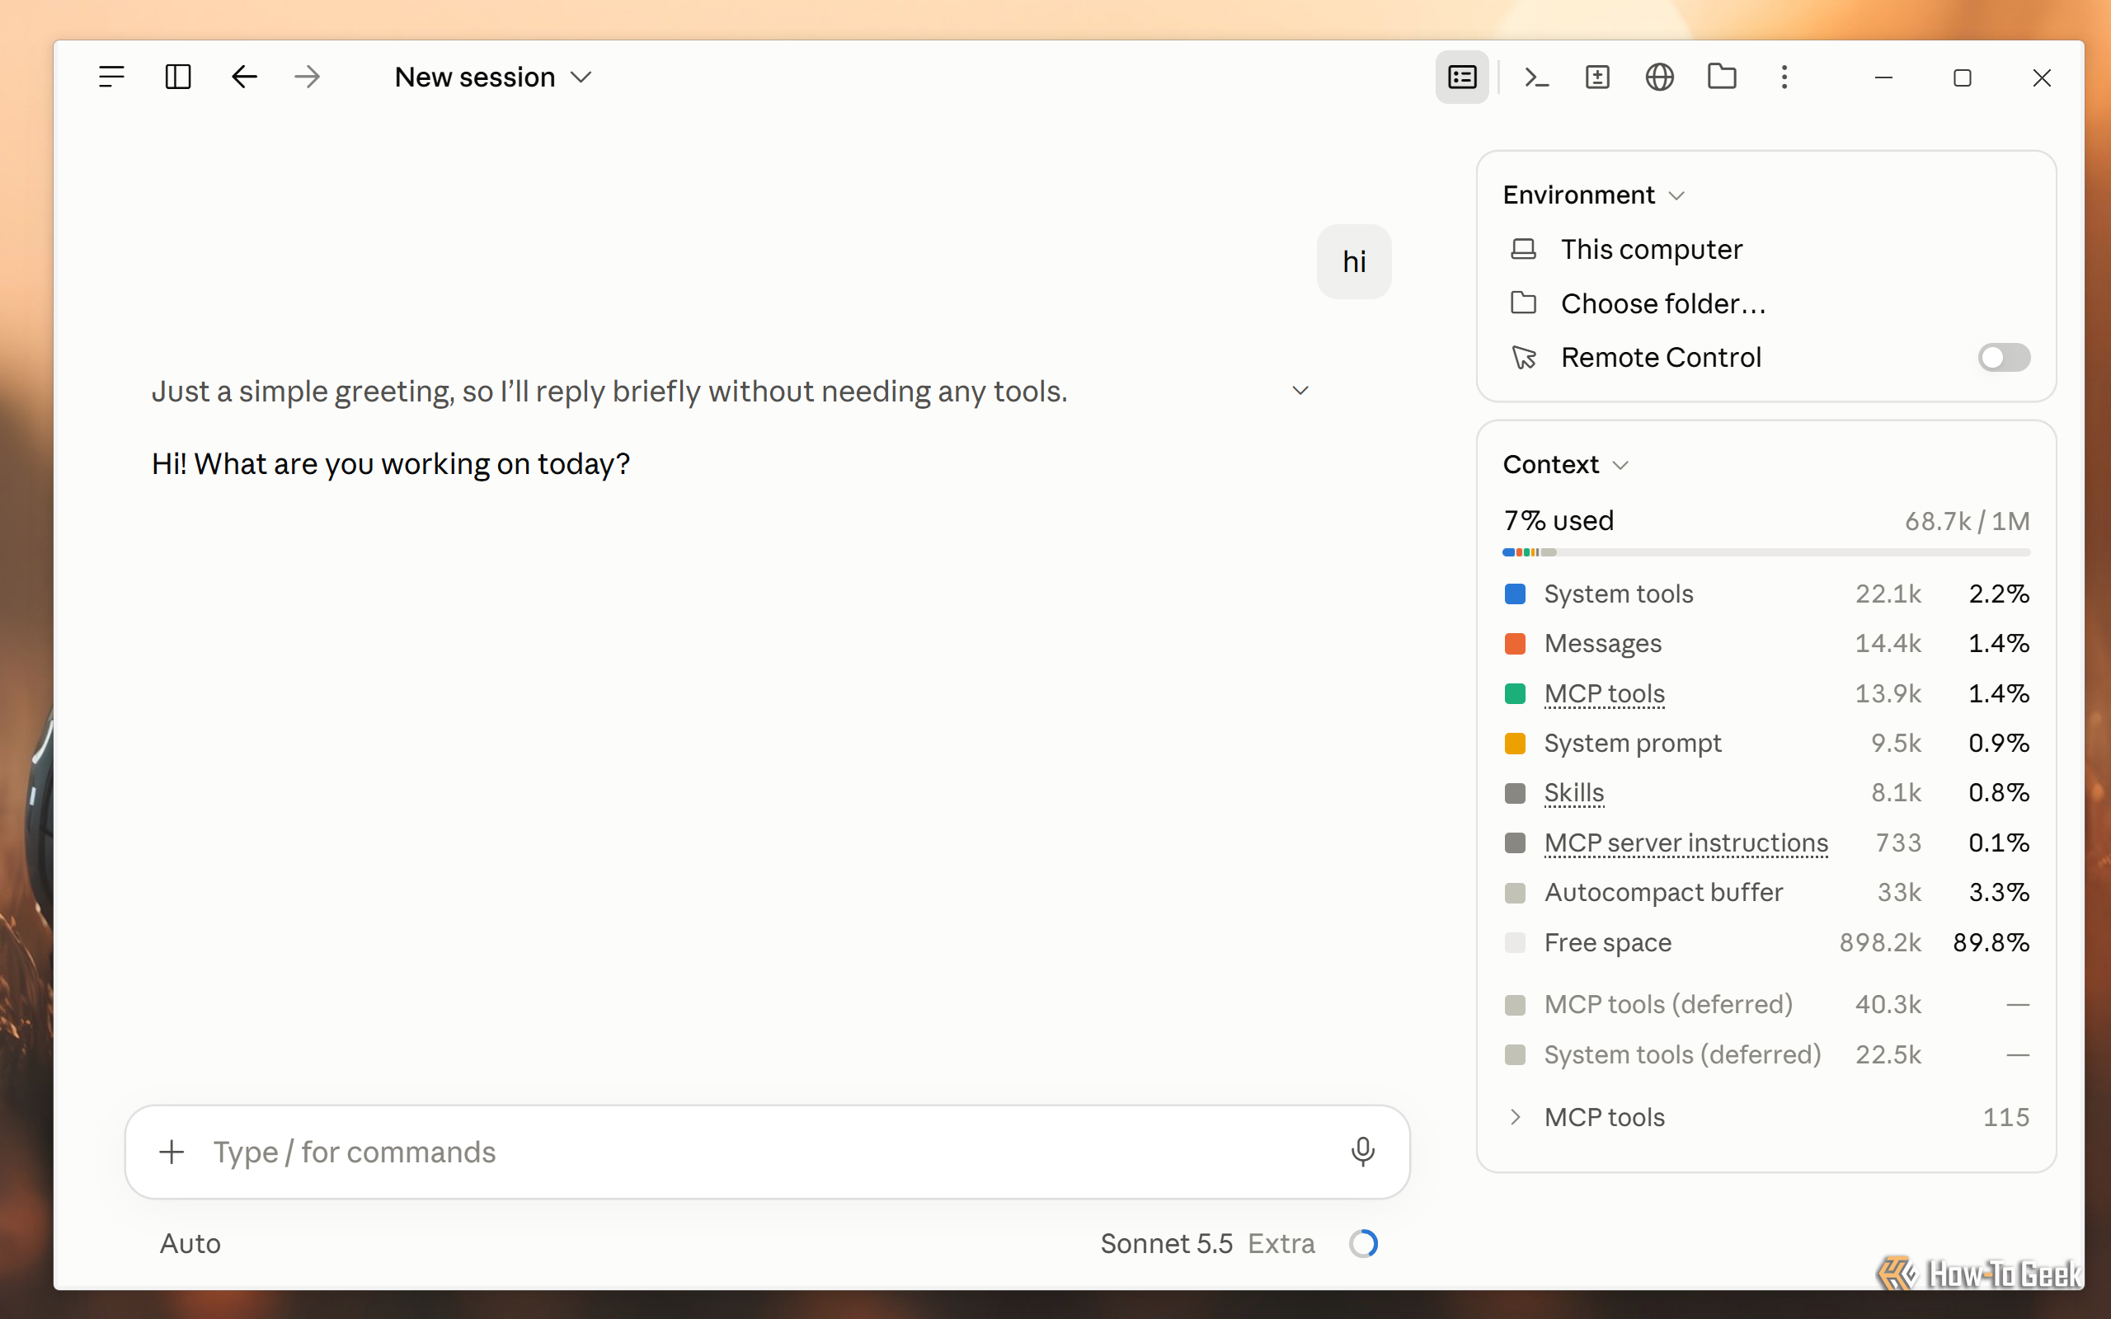Switch the Auto permission mode

click(x=190, y=1243)
